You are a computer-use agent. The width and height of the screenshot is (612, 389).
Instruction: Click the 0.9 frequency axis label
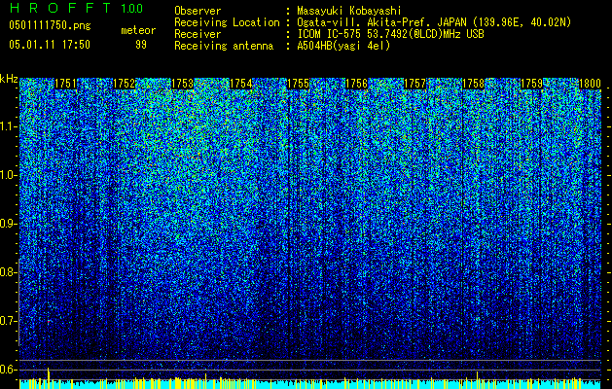8,224
